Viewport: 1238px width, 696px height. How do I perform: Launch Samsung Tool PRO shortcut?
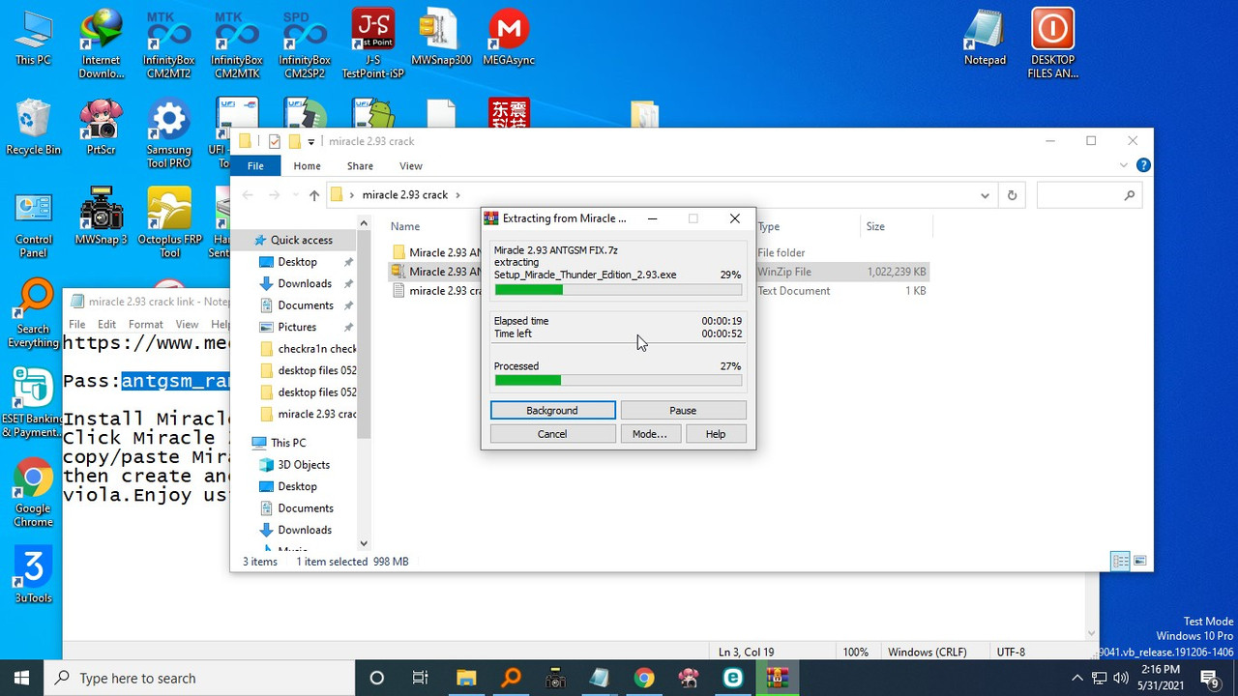[x=169, y=133]
